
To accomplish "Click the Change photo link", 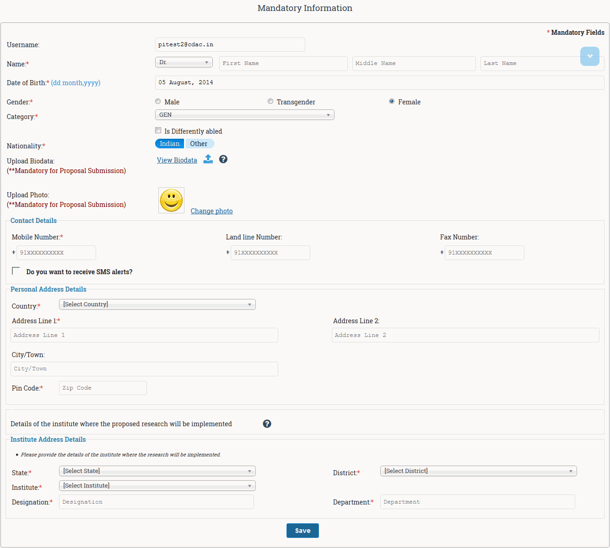I will [211, 211].
